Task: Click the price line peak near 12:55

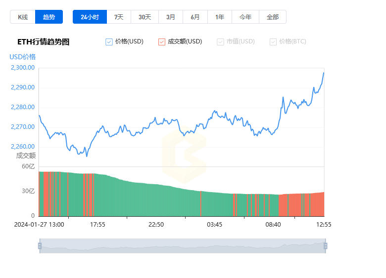Action: tap(324, 73)
